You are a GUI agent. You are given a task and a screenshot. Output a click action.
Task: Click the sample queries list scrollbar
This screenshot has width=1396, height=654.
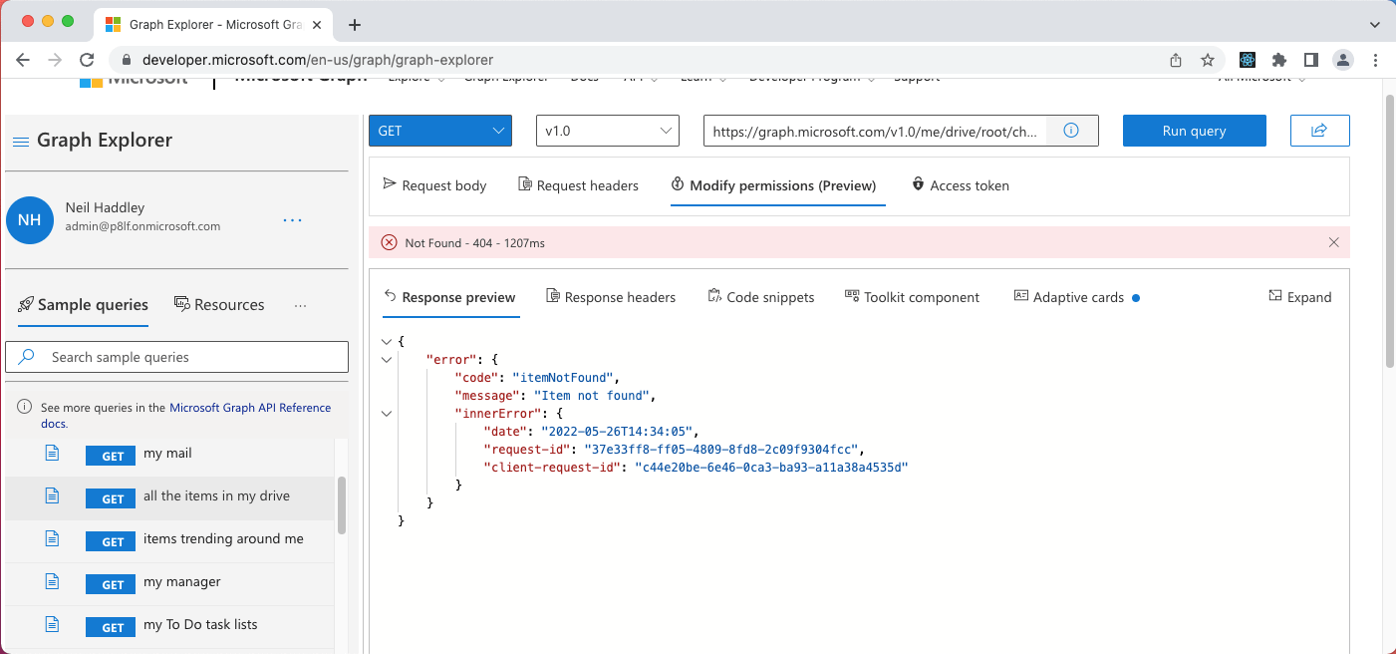tap(342, 504)
